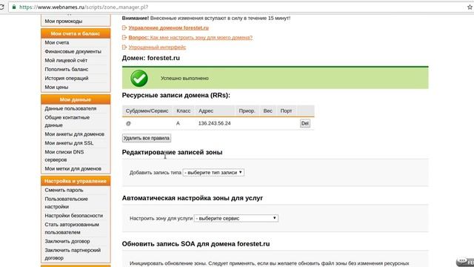Open Пополнить баланс in sidebar
Viewport: 474px width, 267px height.
point(67,69)
